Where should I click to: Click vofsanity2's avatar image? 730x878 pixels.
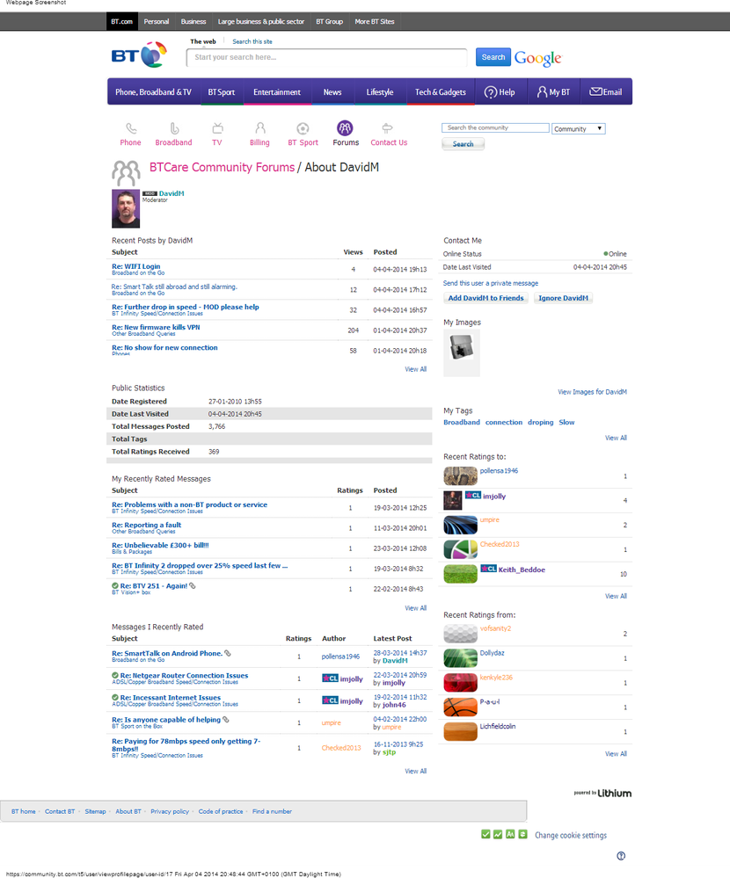[x=461, y=634]
